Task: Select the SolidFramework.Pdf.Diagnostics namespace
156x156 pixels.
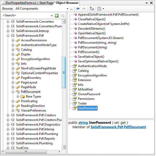Action: pyautogui.click(x=38, y=125)
